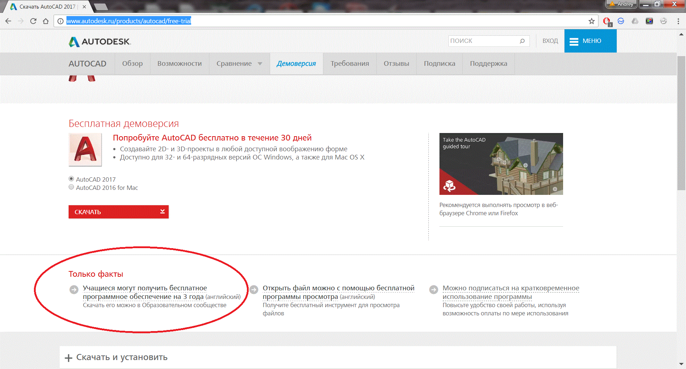Click the AutoCAD product icon
The width and height of the screenshot is (686, 369).
[85, 149]
